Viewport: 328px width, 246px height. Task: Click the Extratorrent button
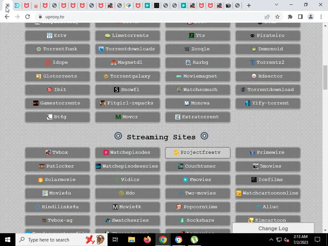click(198, 117)
